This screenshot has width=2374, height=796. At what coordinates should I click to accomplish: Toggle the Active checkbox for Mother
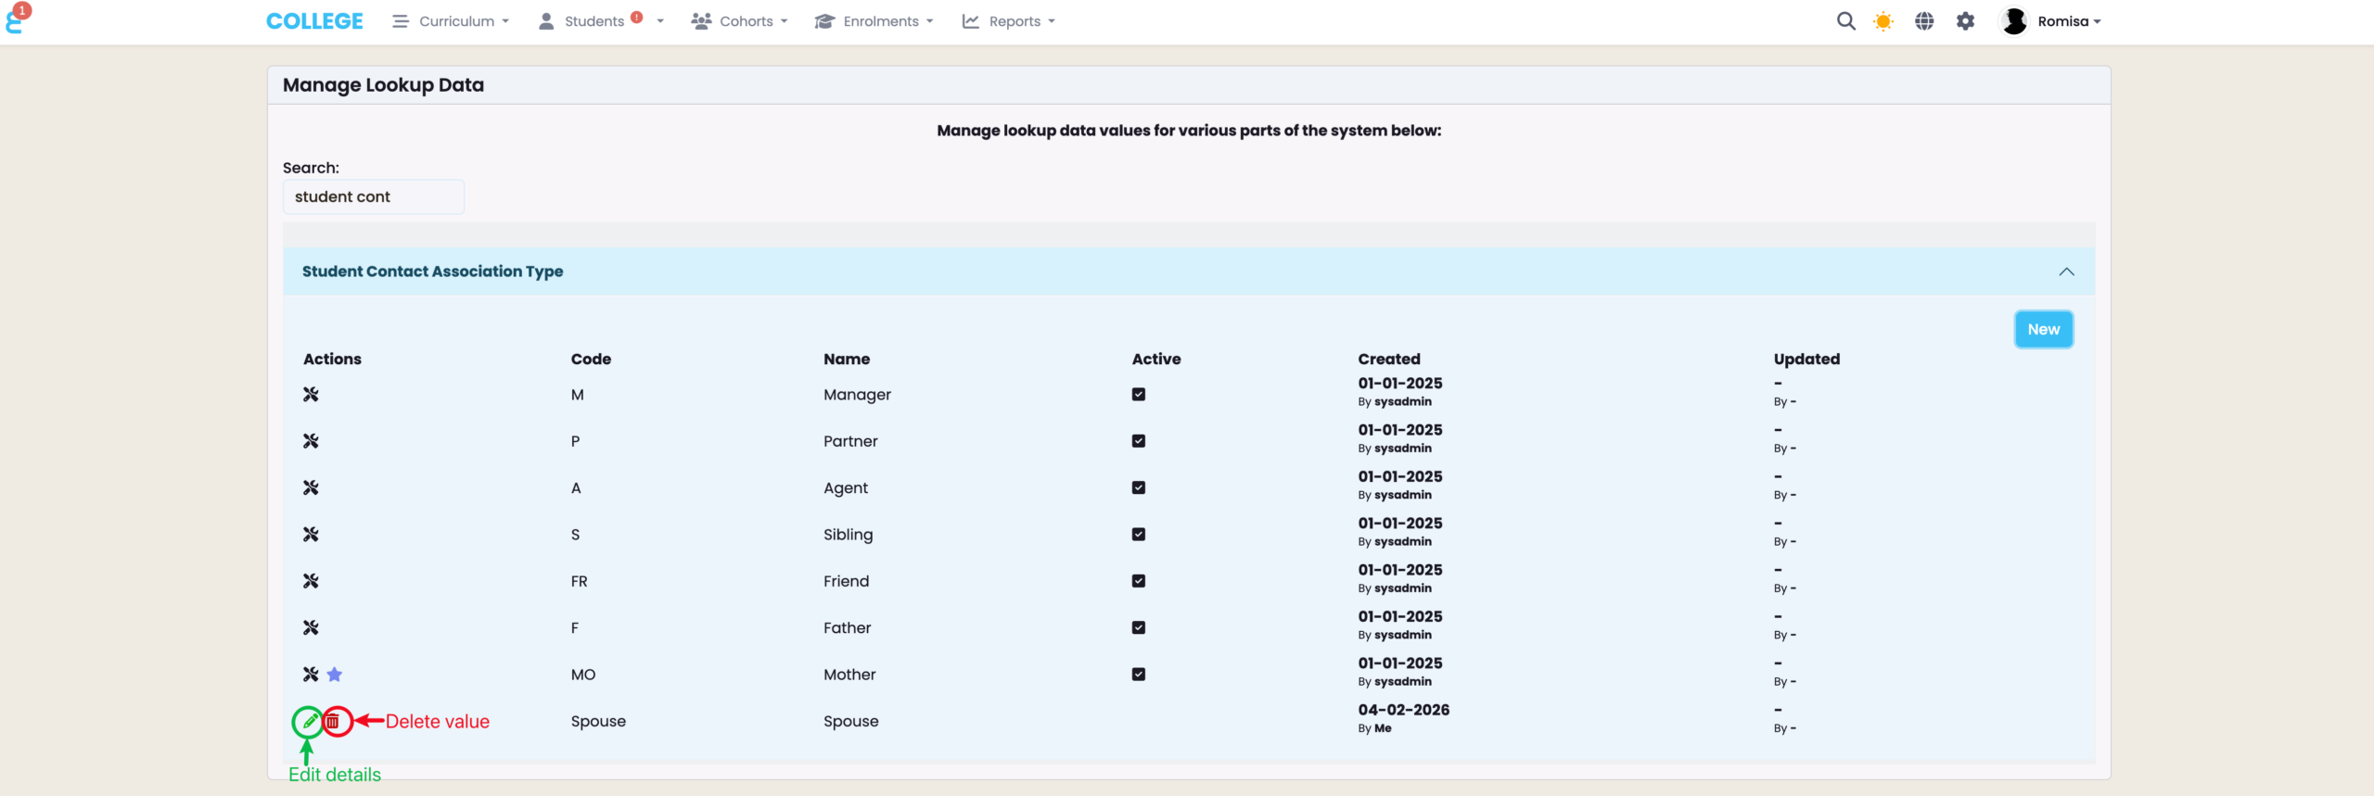click(1139, 675)
